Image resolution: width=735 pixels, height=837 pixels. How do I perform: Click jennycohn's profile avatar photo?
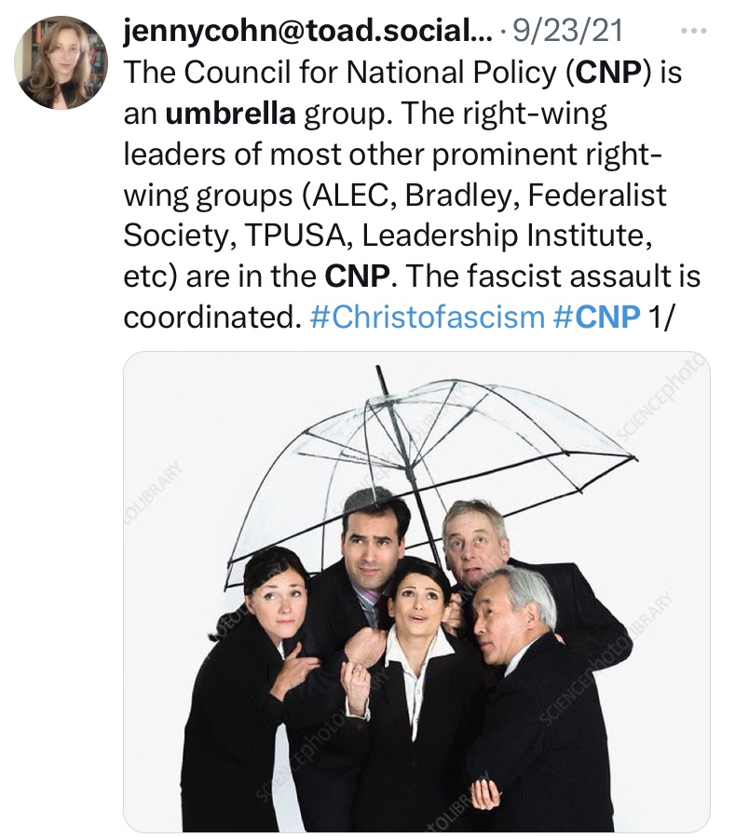[61, 62]
